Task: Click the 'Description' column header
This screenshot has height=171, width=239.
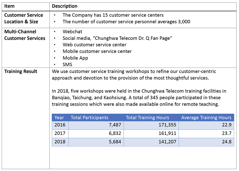Action: click(65, 6)
